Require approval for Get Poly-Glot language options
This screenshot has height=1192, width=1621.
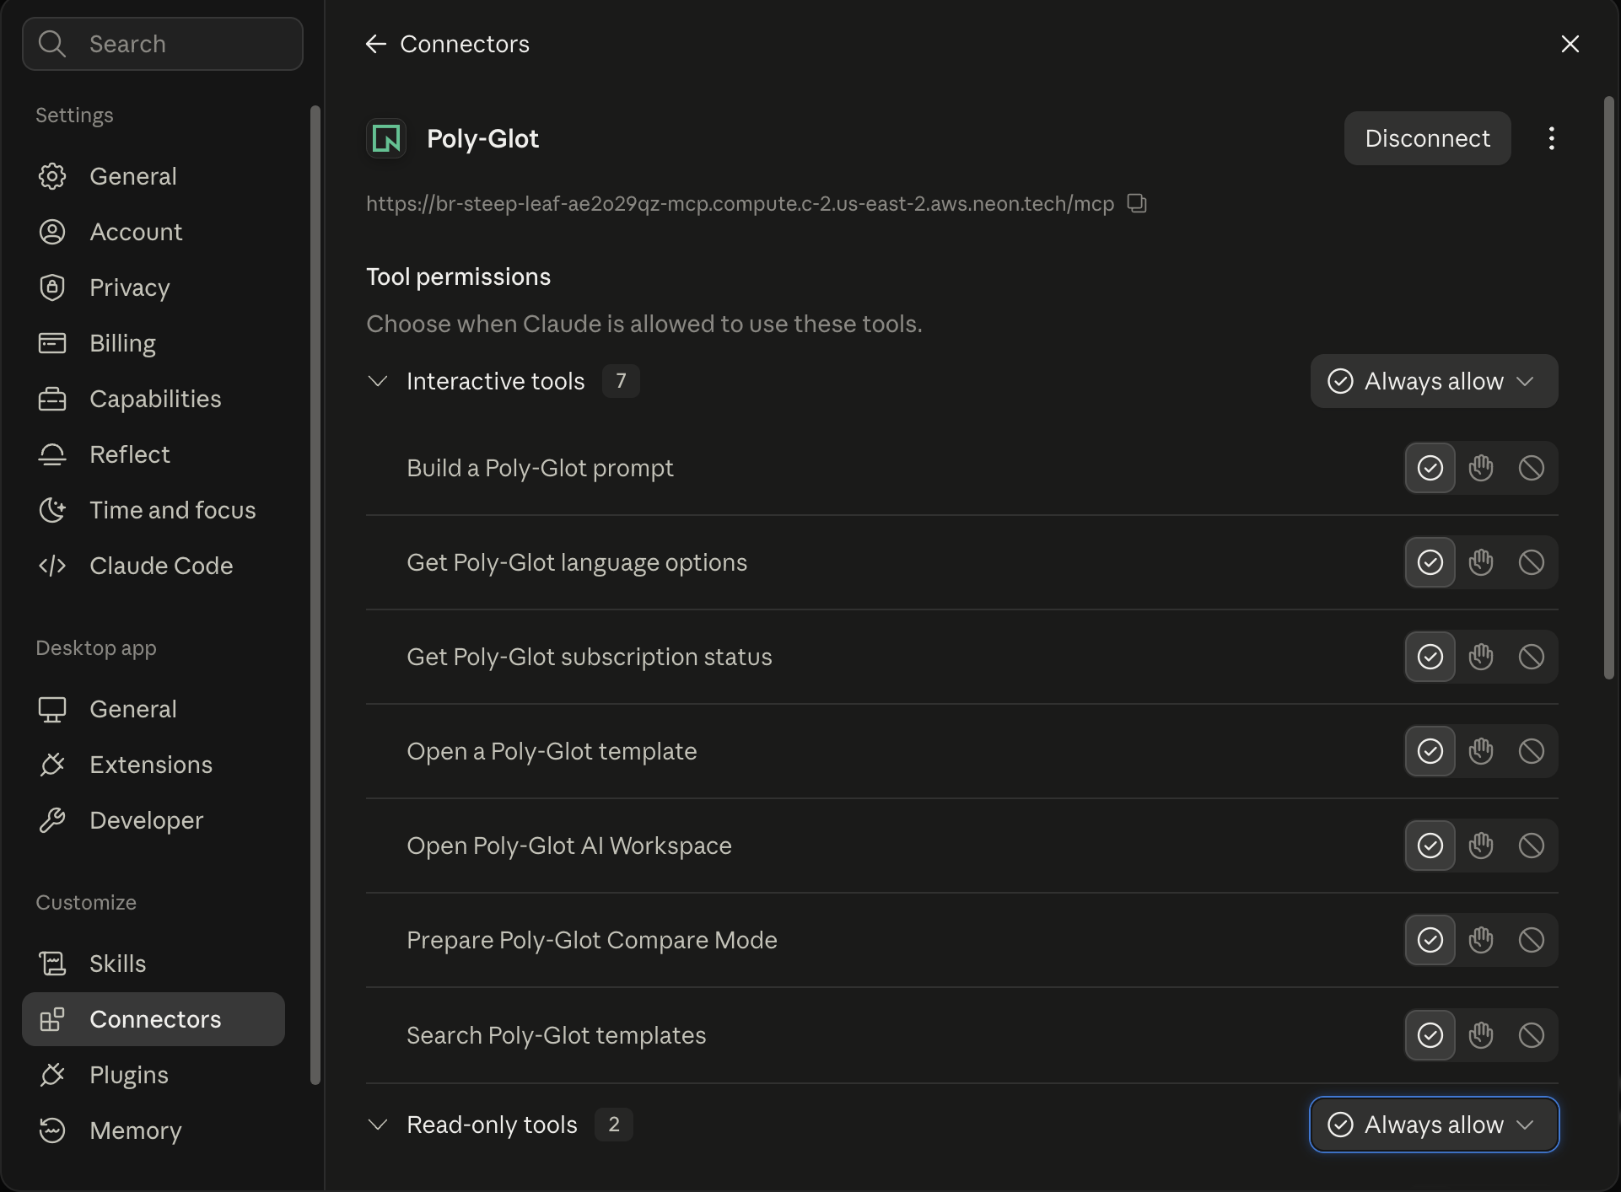pos(1481,562)
